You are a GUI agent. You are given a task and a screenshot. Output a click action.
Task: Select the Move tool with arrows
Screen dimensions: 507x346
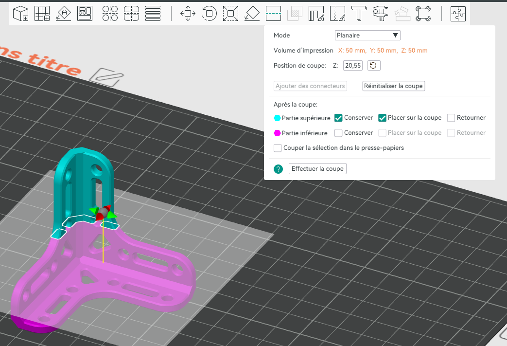pyautogui.click(x=188, y=14)
